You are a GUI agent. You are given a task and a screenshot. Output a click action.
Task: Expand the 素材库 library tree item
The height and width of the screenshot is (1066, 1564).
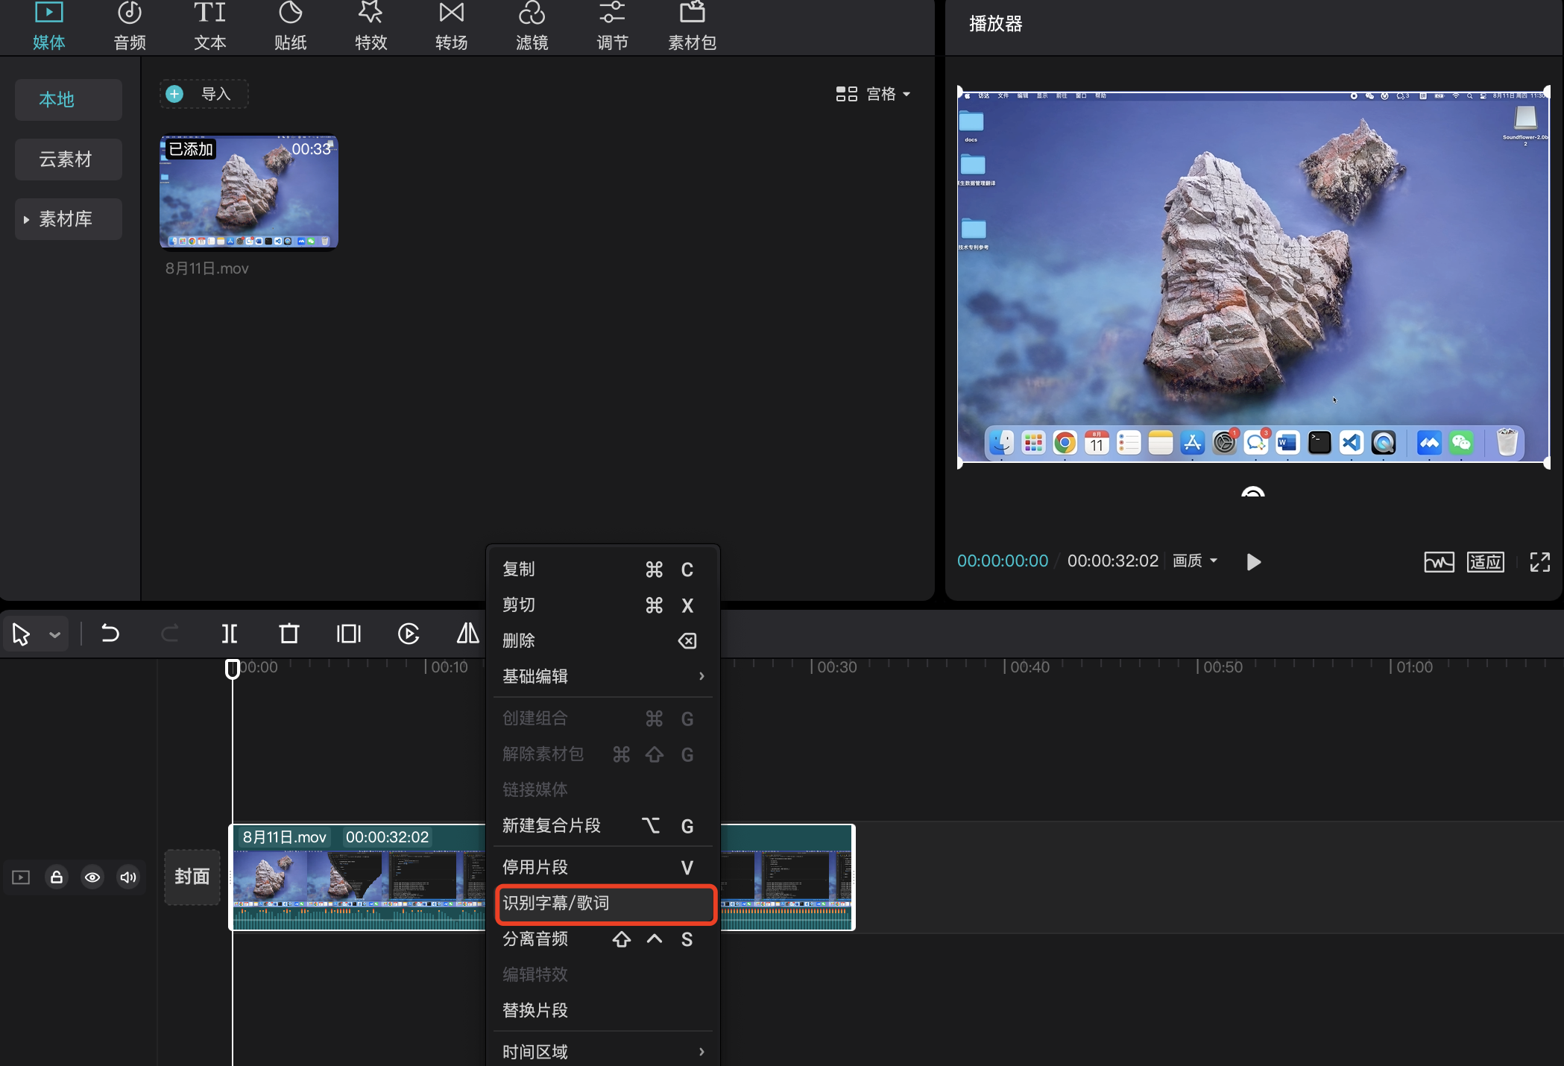click(66, 219)
